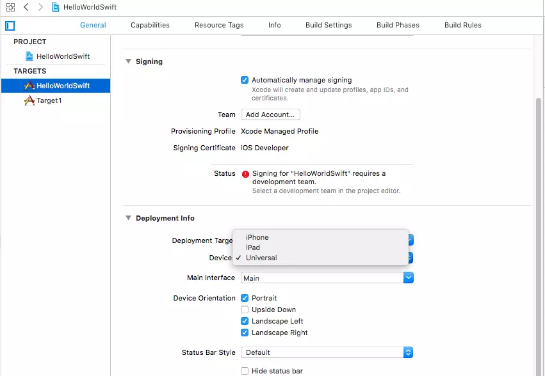Screen dimensions: 545x376
Task: Click the HelloWorldSwift project blueprint icon
Action: (29, 56)
